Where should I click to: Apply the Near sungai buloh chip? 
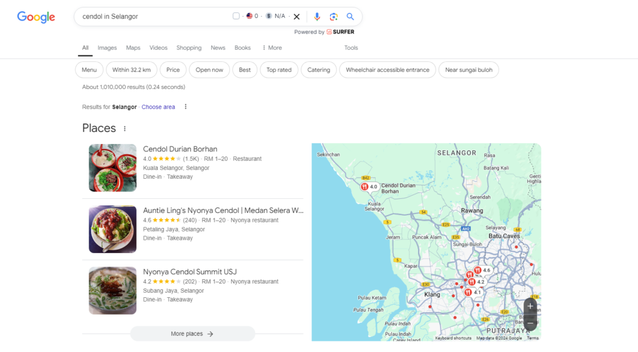point(469,70)
